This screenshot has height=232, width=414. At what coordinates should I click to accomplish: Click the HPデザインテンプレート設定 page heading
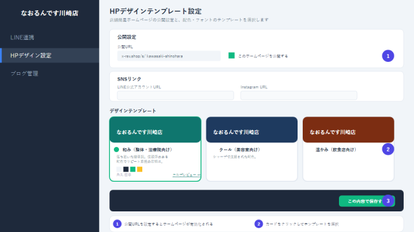click(155, 12)
